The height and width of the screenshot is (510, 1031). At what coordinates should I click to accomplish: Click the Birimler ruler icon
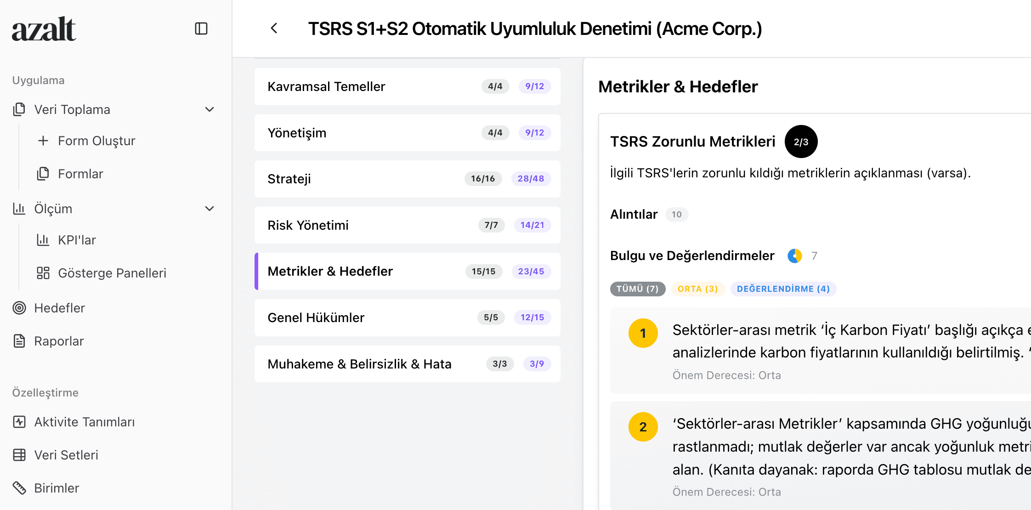coord(19,488)
